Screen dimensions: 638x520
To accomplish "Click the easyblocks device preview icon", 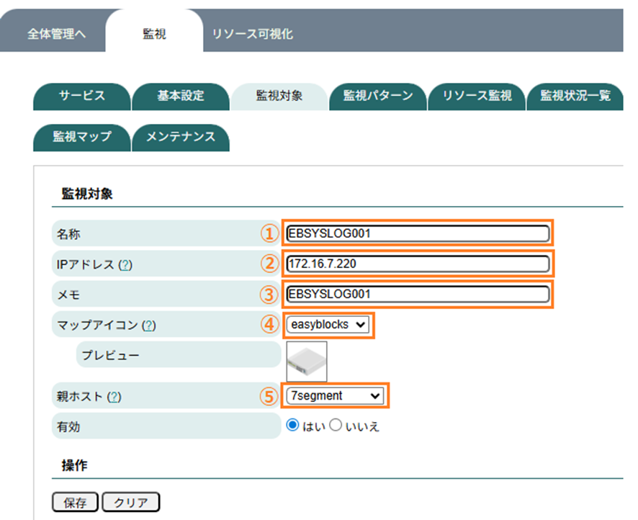I will [x=306, y=362].
